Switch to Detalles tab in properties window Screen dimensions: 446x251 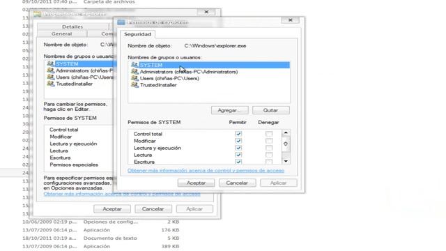[x=72, y=26]
